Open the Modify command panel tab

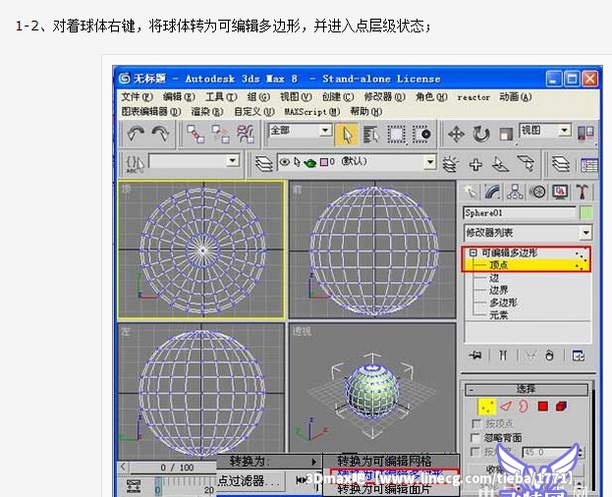(492, 192)
